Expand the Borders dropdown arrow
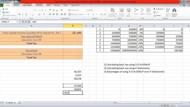 pos(35,15)
